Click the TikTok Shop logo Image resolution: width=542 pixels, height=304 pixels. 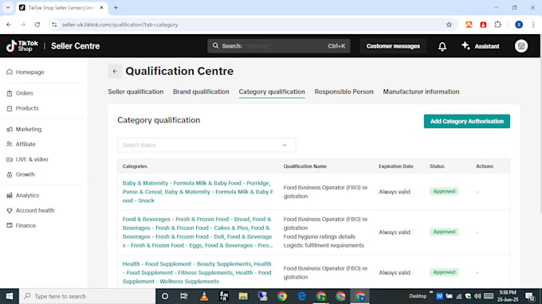pos(22,46)
